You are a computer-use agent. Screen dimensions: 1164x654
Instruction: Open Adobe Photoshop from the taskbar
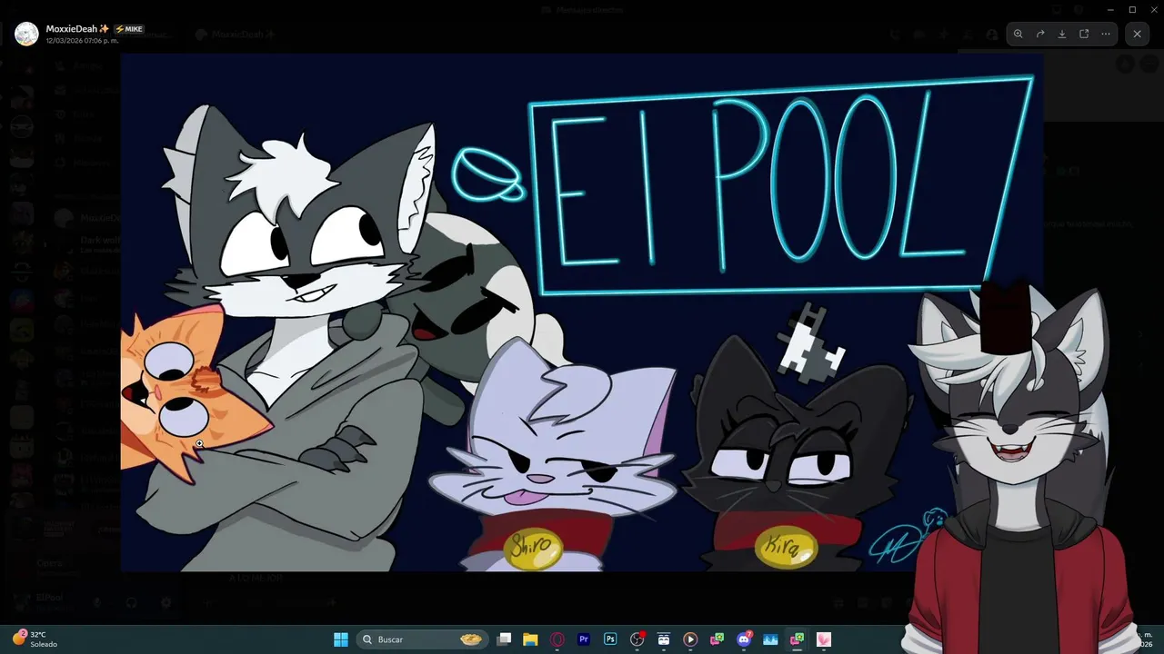coord(610,639)
